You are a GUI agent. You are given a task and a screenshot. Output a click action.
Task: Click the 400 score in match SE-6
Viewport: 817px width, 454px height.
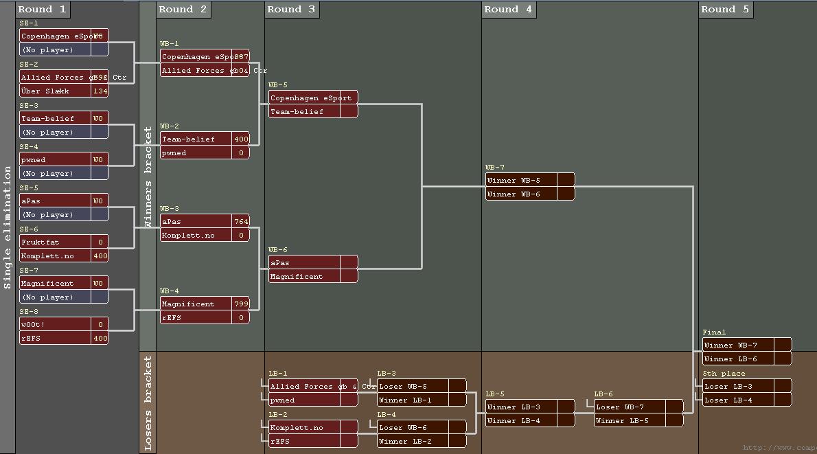click(100, 256)
